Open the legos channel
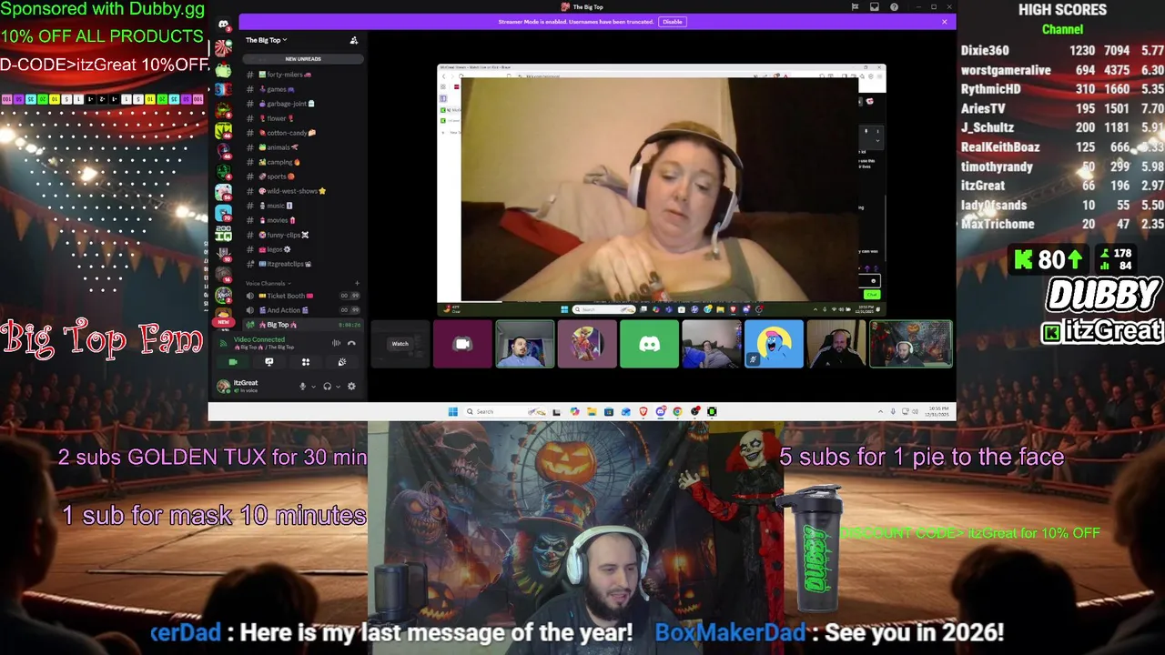 303,249
